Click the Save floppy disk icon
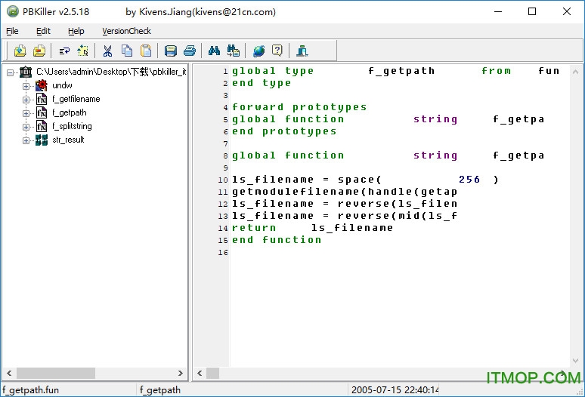This screenshot has width=585, height=397. click(171, 51)
